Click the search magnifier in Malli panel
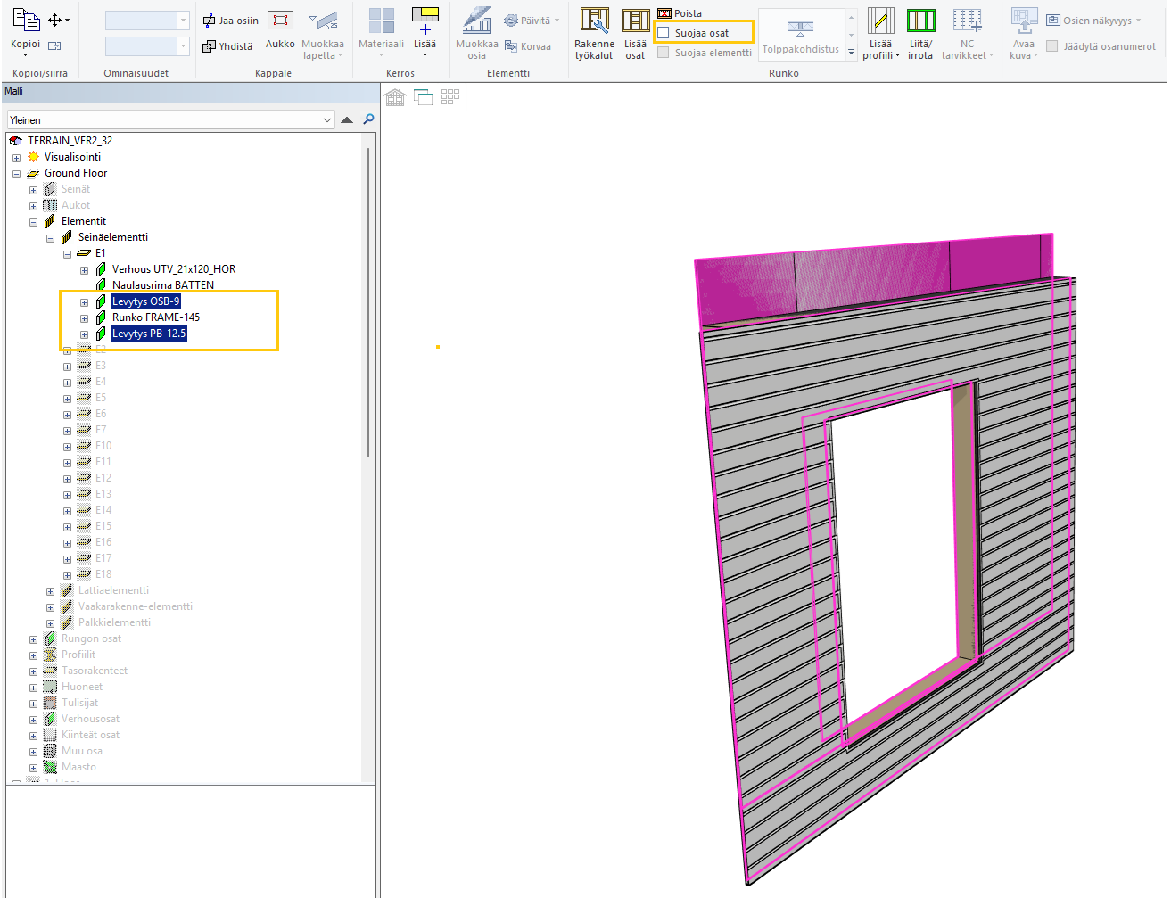This screenshot has height=898, width=1171. [x=368, y=119]
